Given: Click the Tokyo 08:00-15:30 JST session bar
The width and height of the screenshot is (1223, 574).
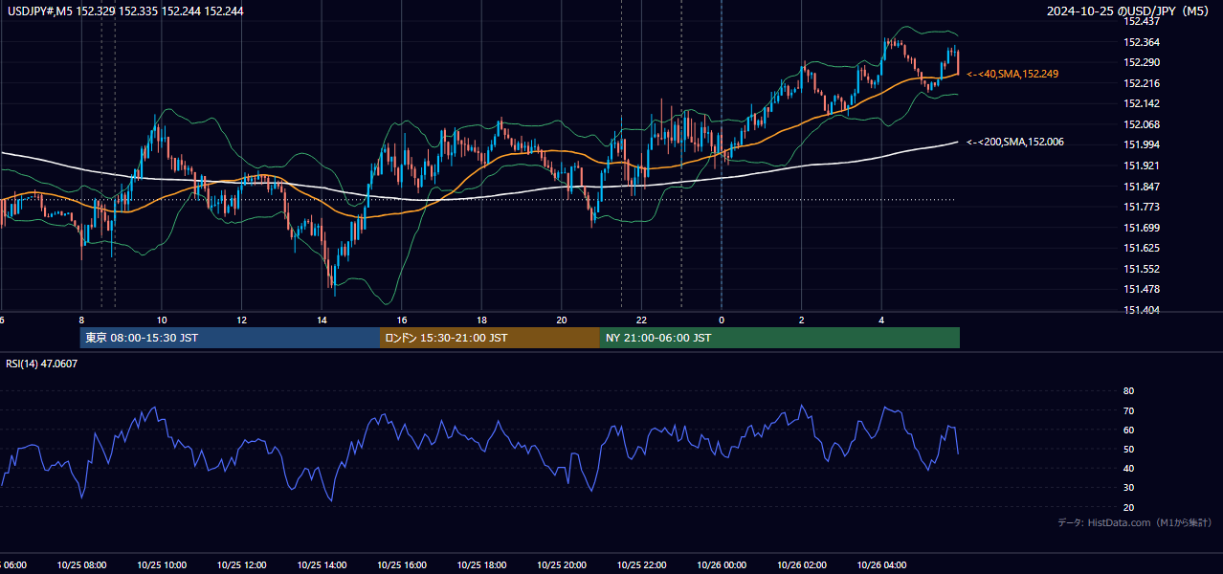Looking at the screenshot, I should point(230,338).
